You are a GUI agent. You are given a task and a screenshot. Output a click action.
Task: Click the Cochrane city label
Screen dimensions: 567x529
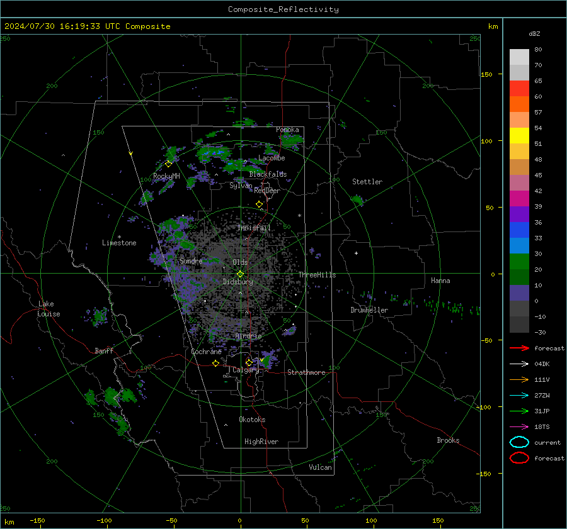point(206,352)
